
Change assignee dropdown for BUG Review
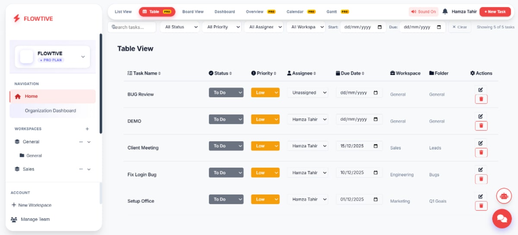point(308,92)
